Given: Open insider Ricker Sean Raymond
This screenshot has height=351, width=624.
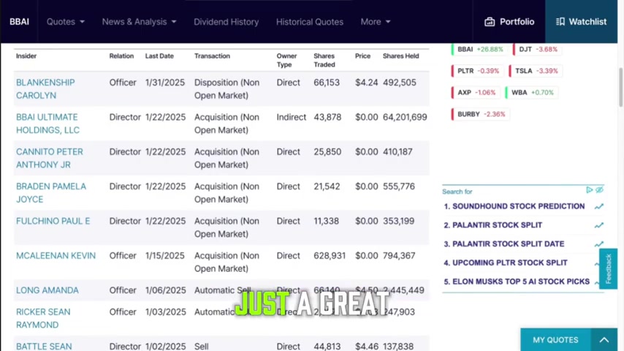Looking at the screenshot, I should click(x=43, y=318).
